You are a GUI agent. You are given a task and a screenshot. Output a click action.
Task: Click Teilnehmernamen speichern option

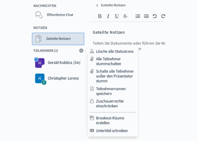(x=111, y=91)
